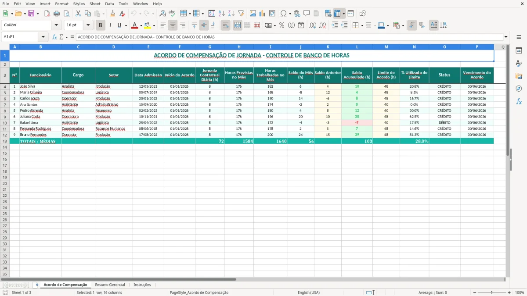Open the Properties deck in sidebar
Image resolution: width=527 pixels, height=296 pixels.
pos(519,50)
